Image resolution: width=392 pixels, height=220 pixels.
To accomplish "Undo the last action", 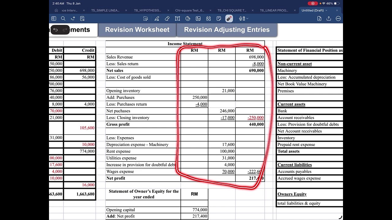I will [55, 30].
